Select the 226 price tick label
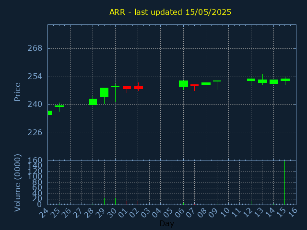Image resolution: width=307 pixels, height=230 pixels. (x=35, y=133)
